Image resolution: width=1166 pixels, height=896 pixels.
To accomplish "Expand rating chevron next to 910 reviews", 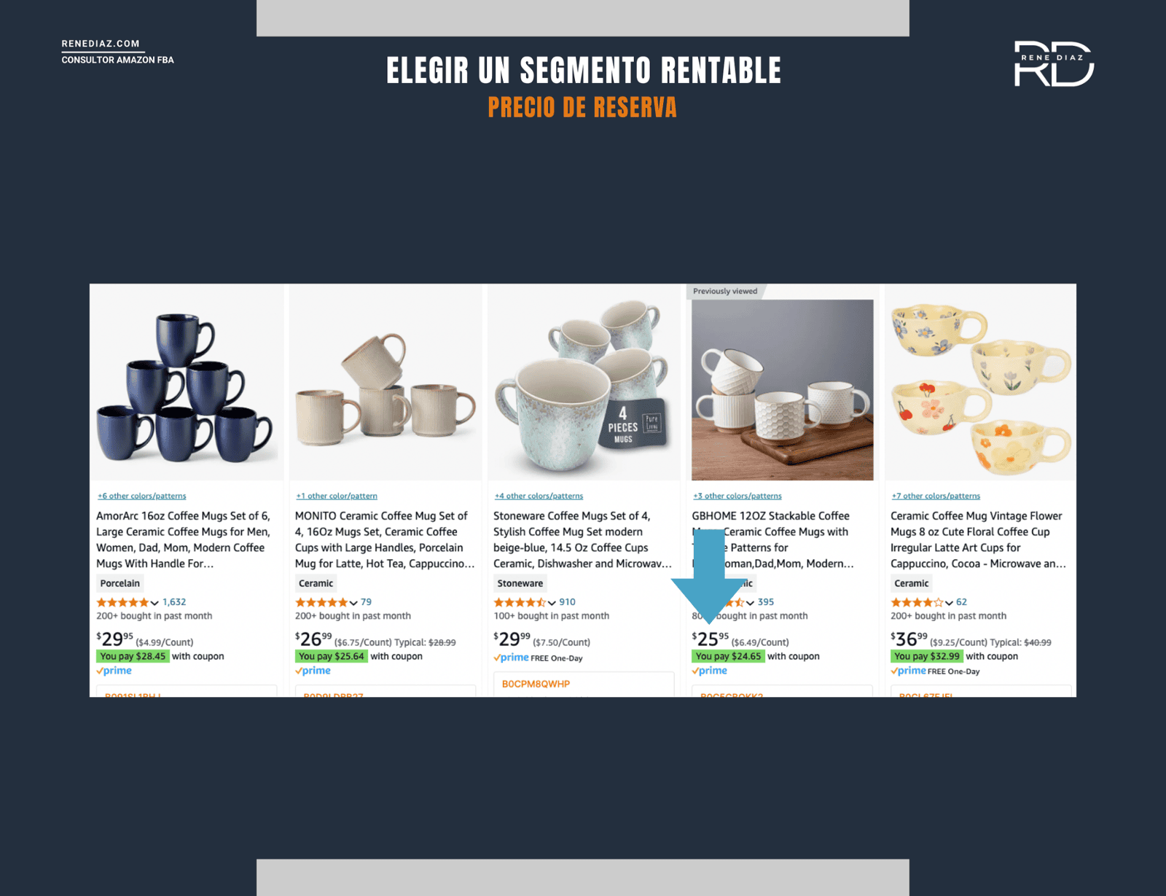I will pyautogui.click(x=552, y=603).
